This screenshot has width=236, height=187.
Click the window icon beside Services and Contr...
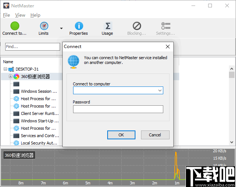16,136
